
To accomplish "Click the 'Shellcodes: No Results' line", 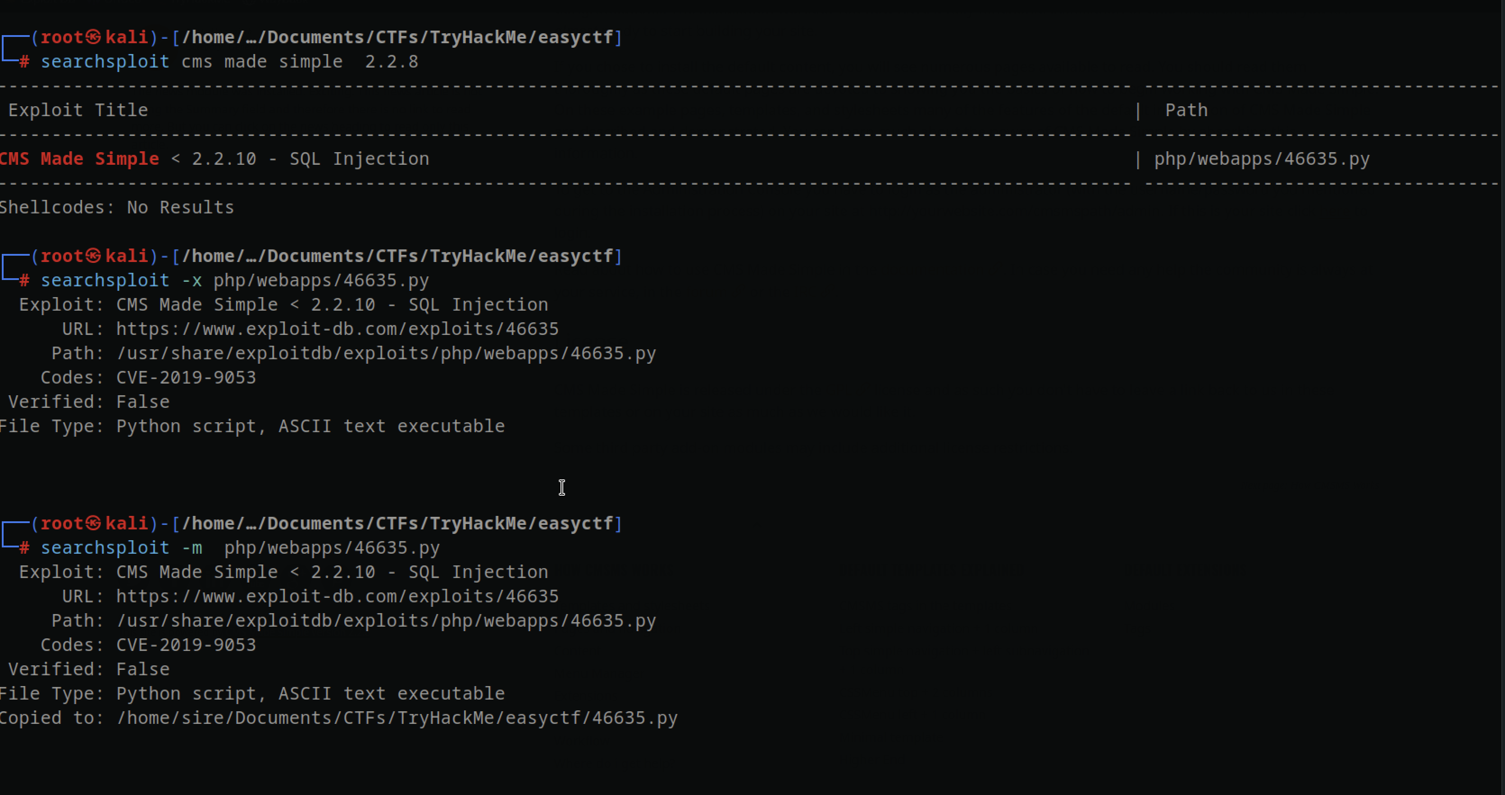I will tap(117, 208).
